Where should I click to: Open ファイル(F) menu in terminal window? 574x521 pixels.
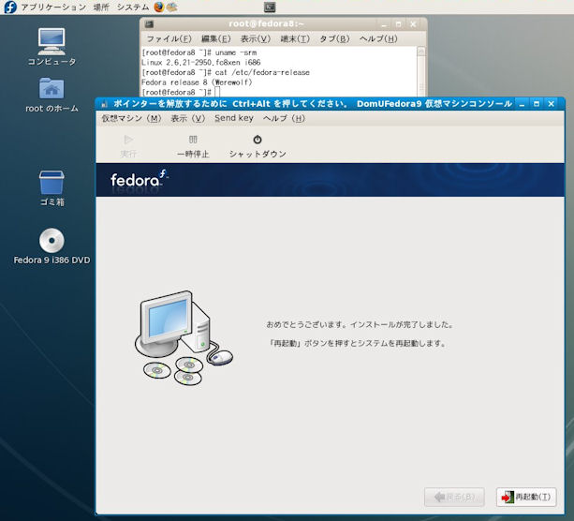pyautogui.click(x=169, y=38)
